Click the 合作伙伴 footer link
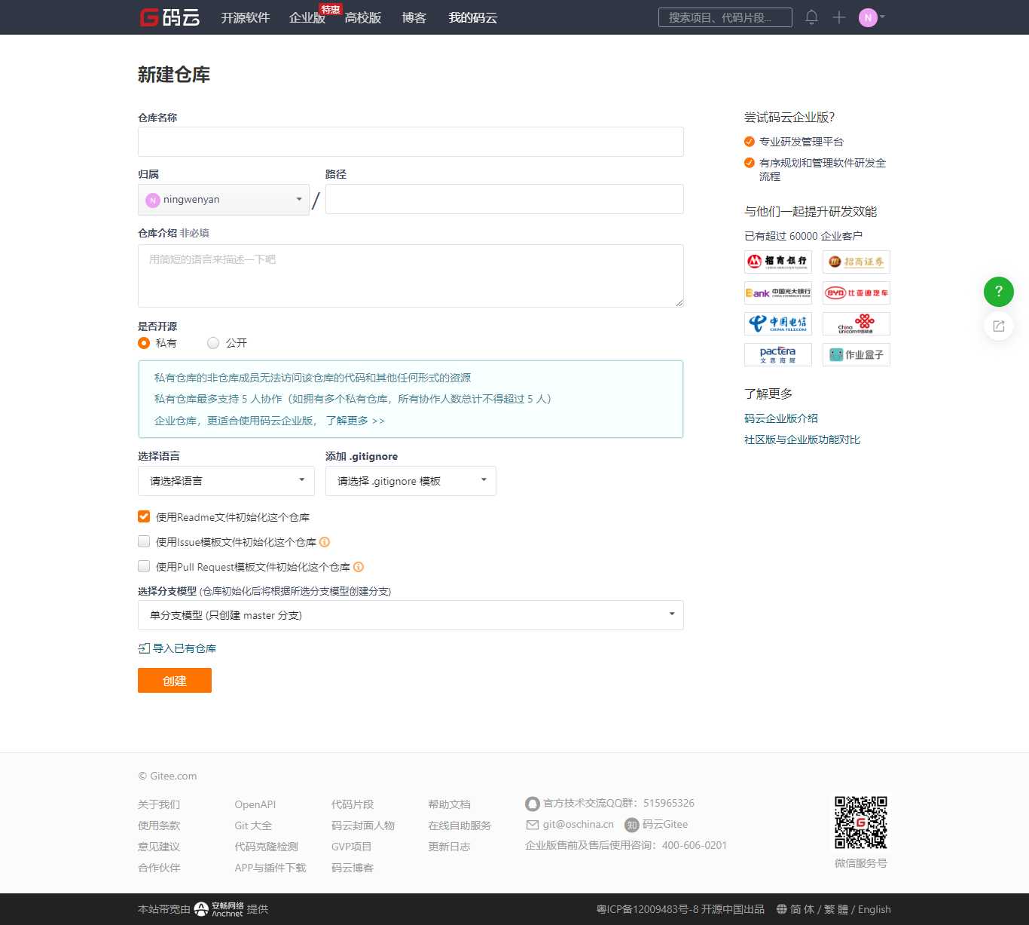Screen dimensions: 1029x925 [x=159, y=868]
